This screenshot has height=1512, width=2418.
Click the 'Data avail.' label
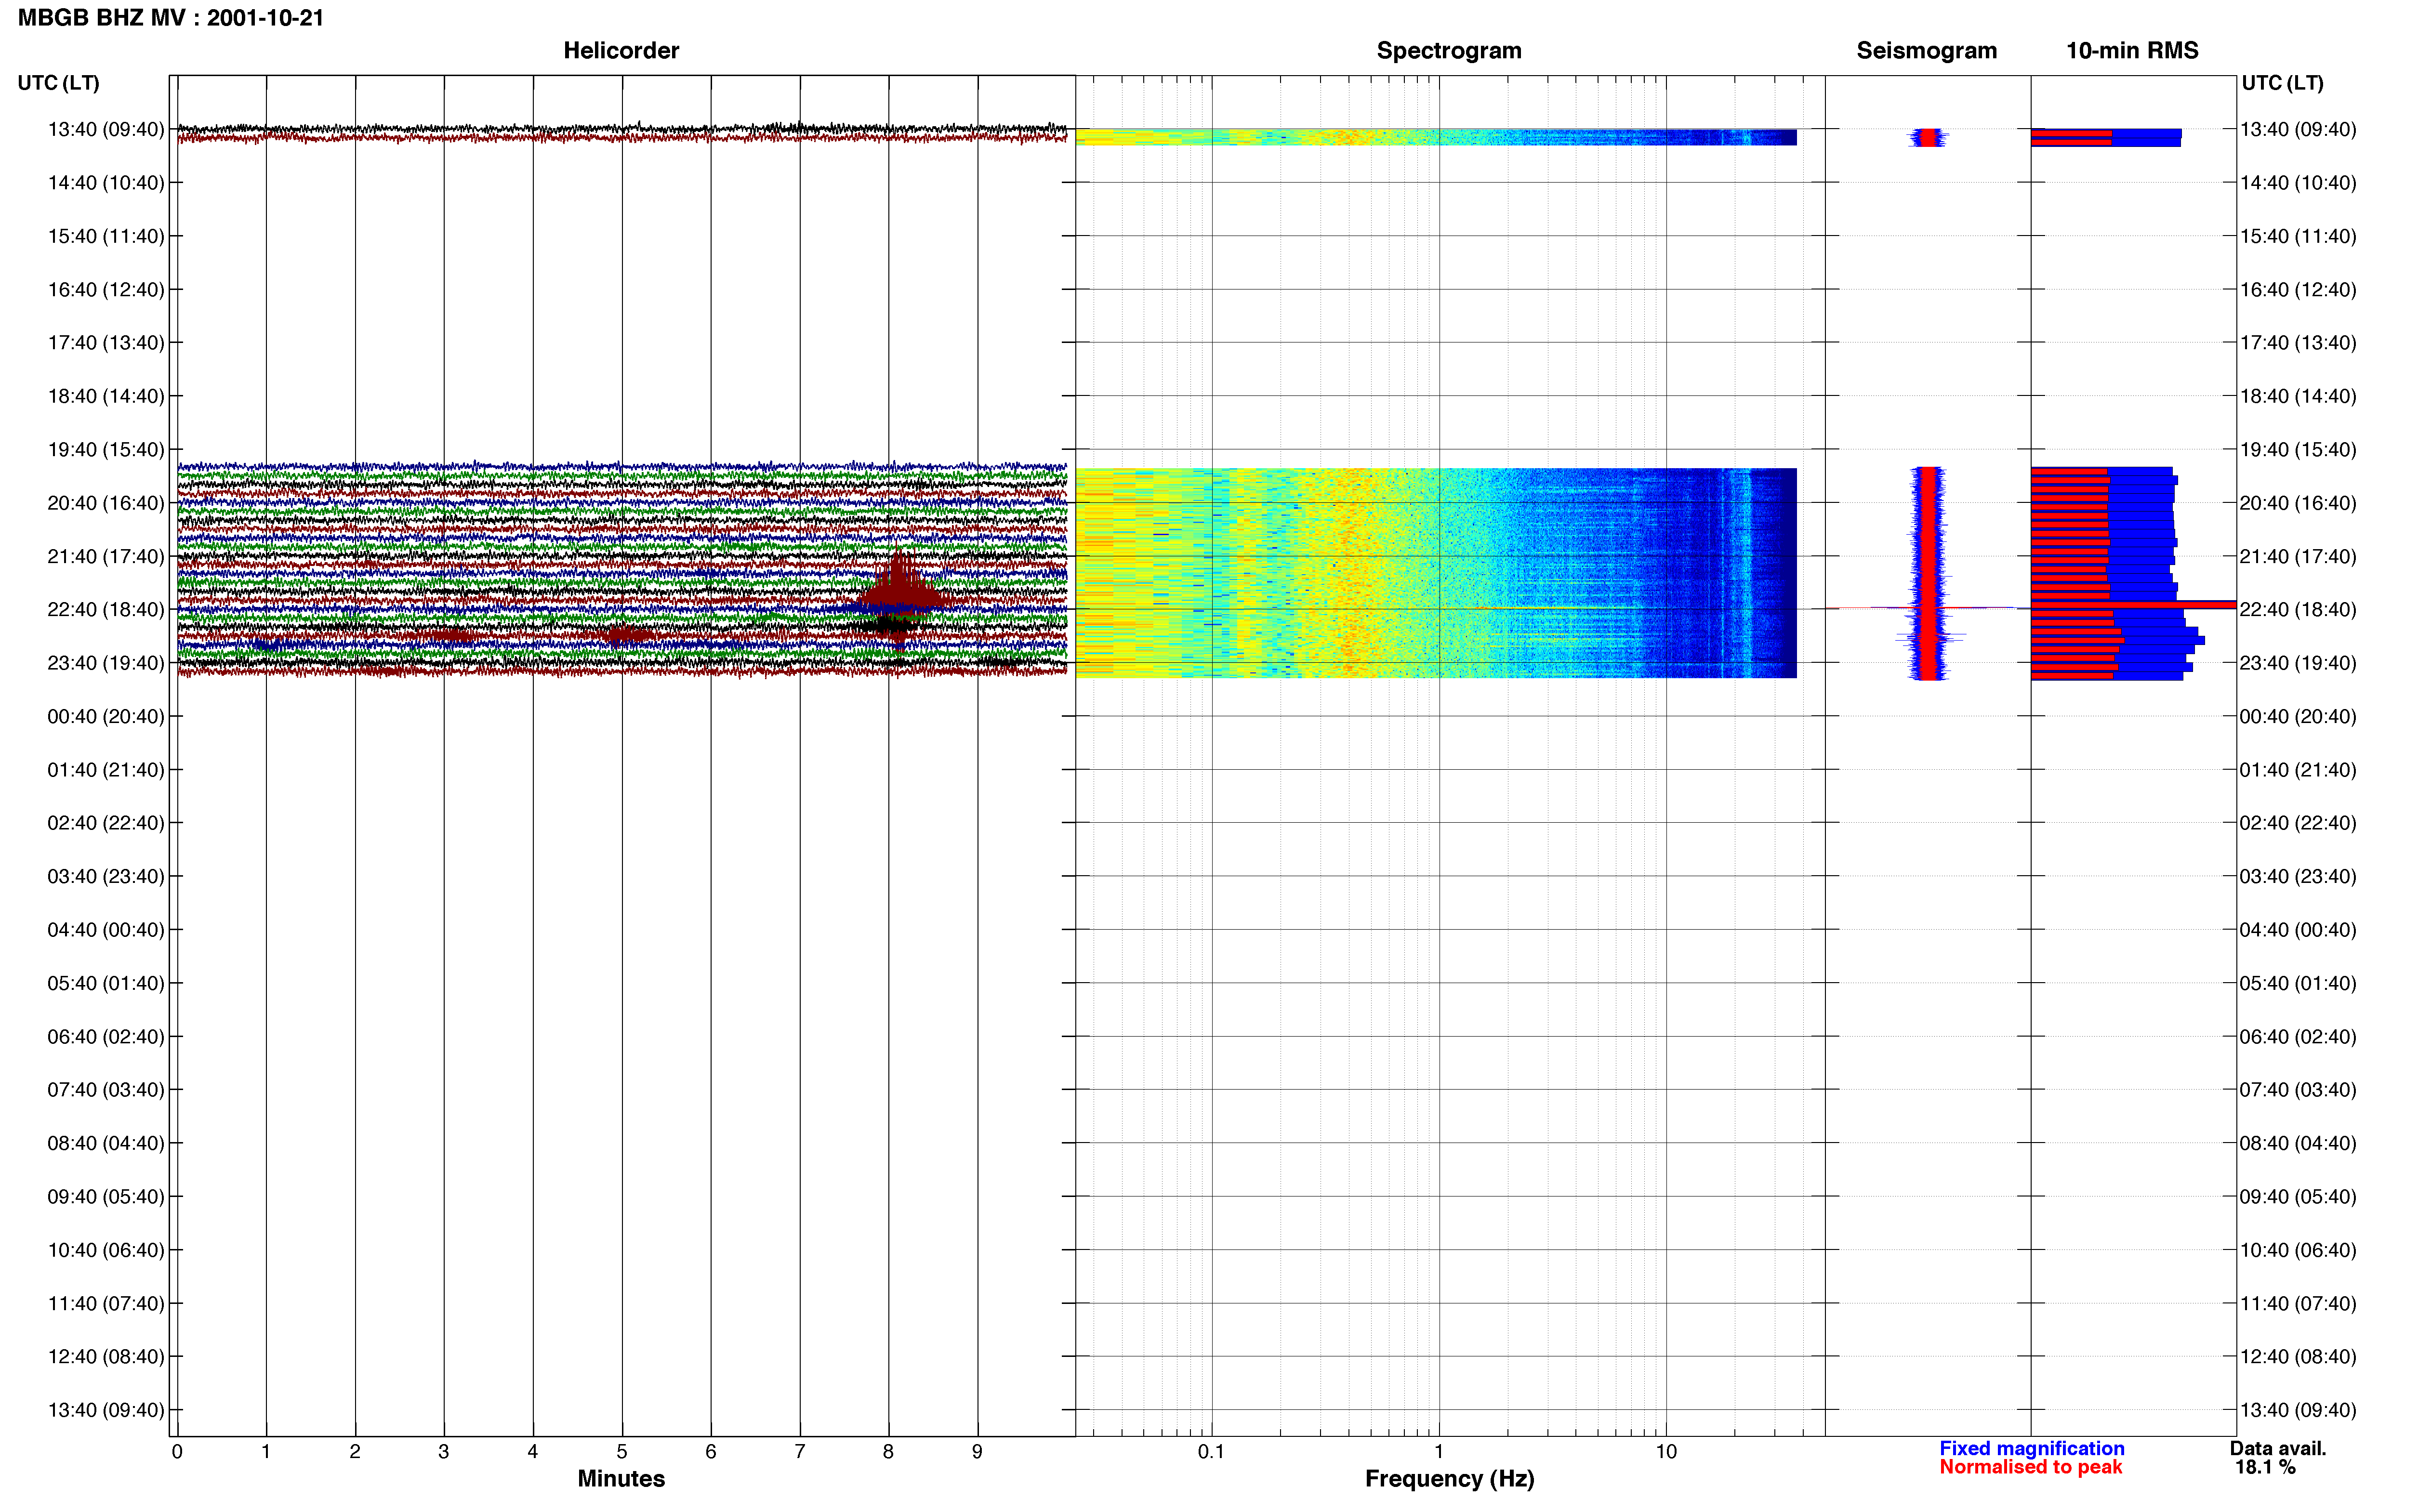2278,1448
